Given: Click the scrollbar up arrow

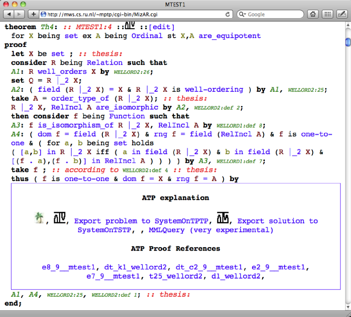Looking at the screenshot, I should click(348, 25).
